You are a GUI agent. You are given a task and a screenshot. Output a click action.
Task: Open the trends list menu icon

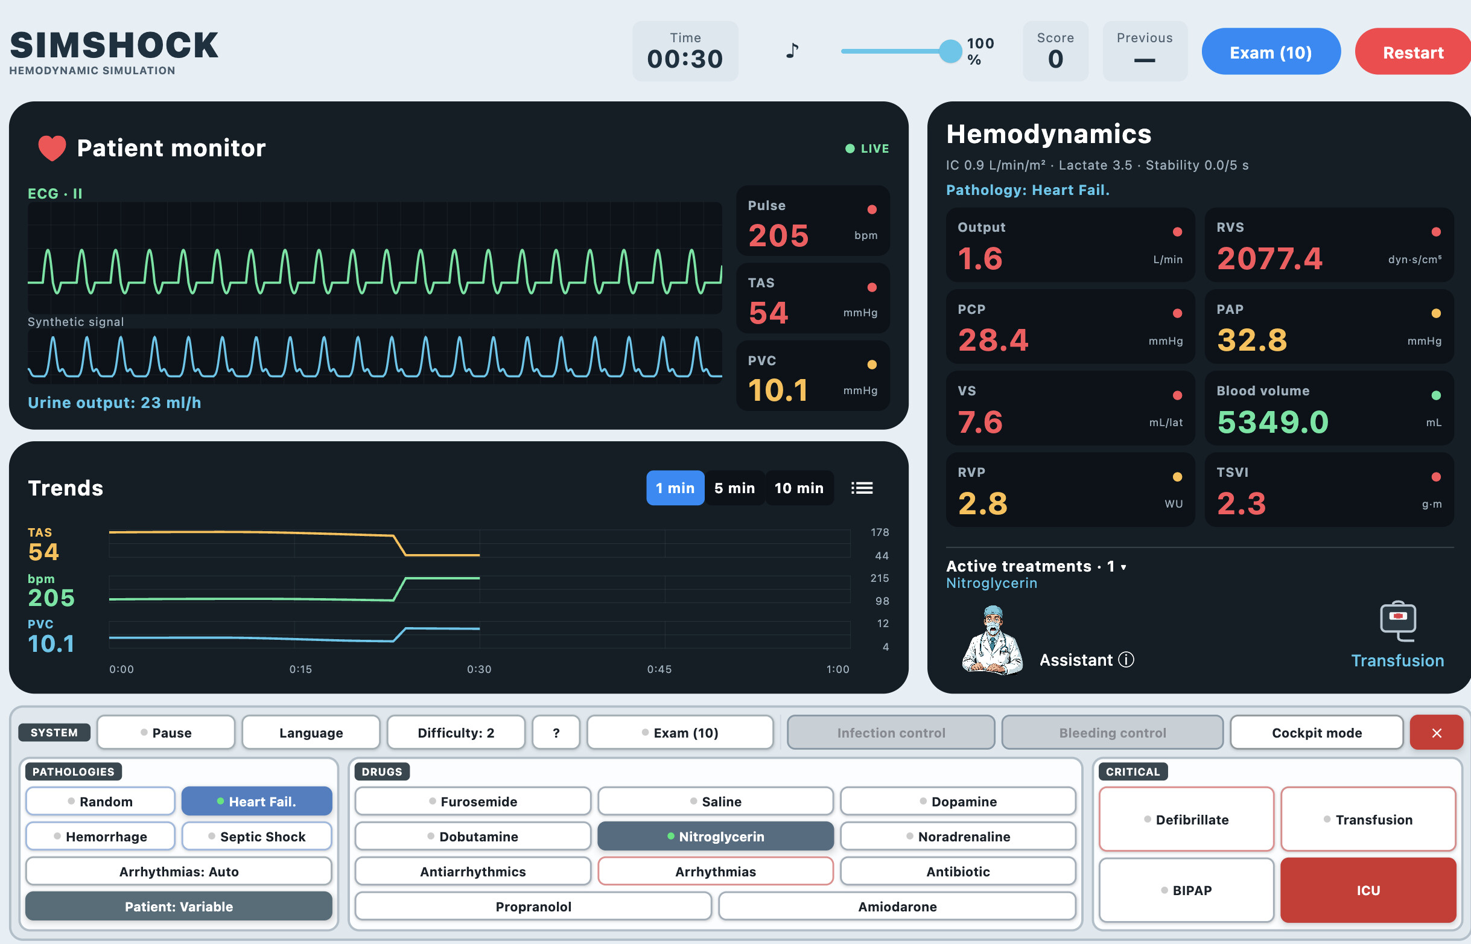click(x=862, y=488)
